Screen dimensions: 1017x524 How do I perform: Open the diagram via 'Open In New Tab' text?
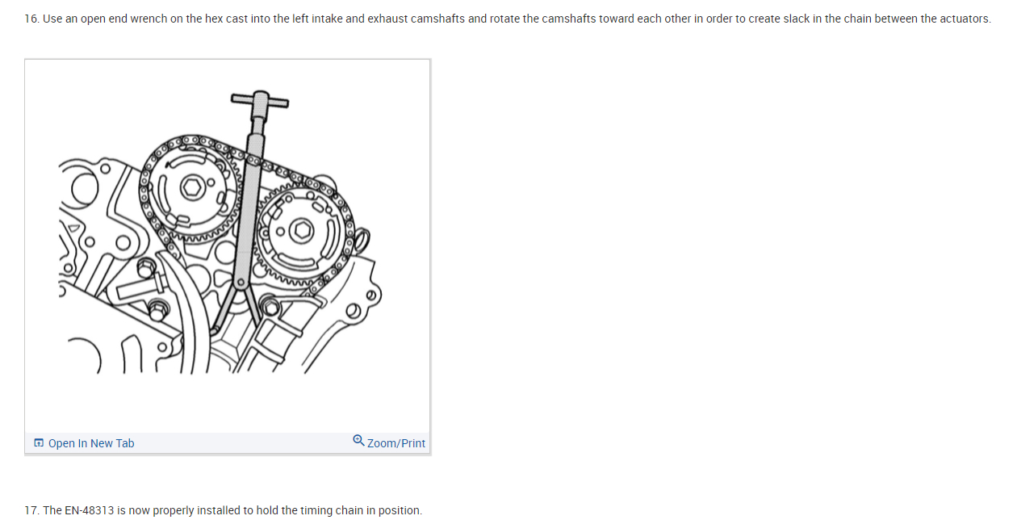91,443
